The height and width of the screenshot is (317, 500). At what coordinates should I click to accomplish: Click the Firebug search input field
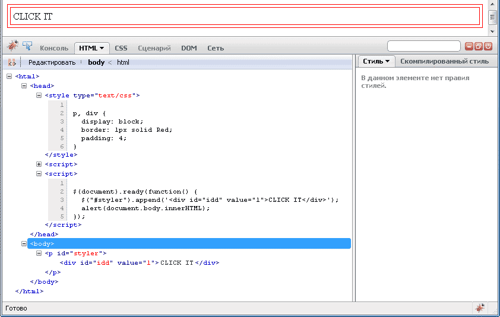pos(424,46)
